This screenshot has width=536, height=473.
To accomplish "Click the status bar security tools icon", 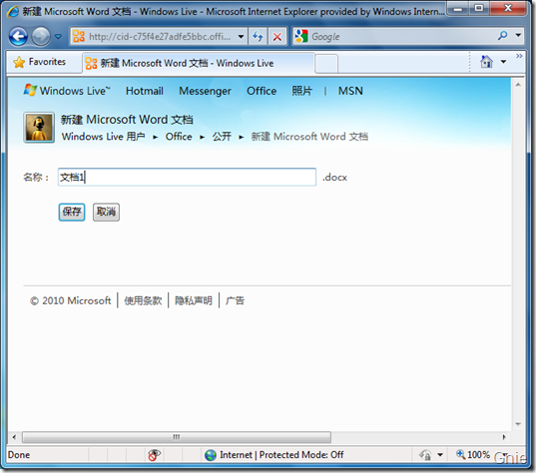I will pos(425,455).
